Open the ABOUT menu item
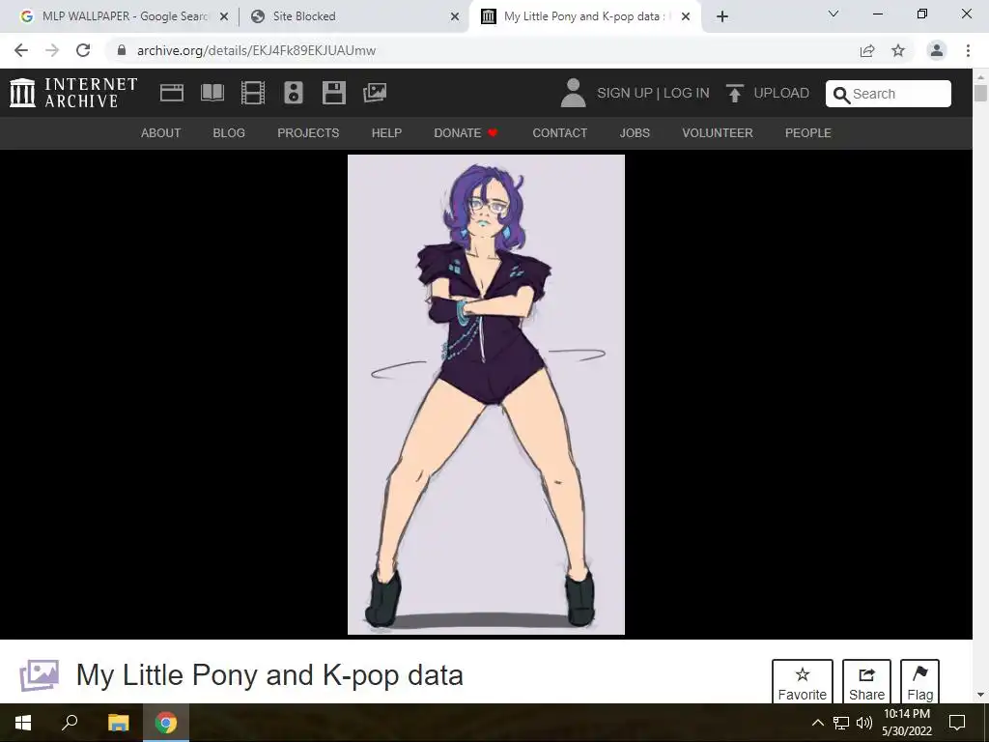989x742 pixels. coord(161,133)
